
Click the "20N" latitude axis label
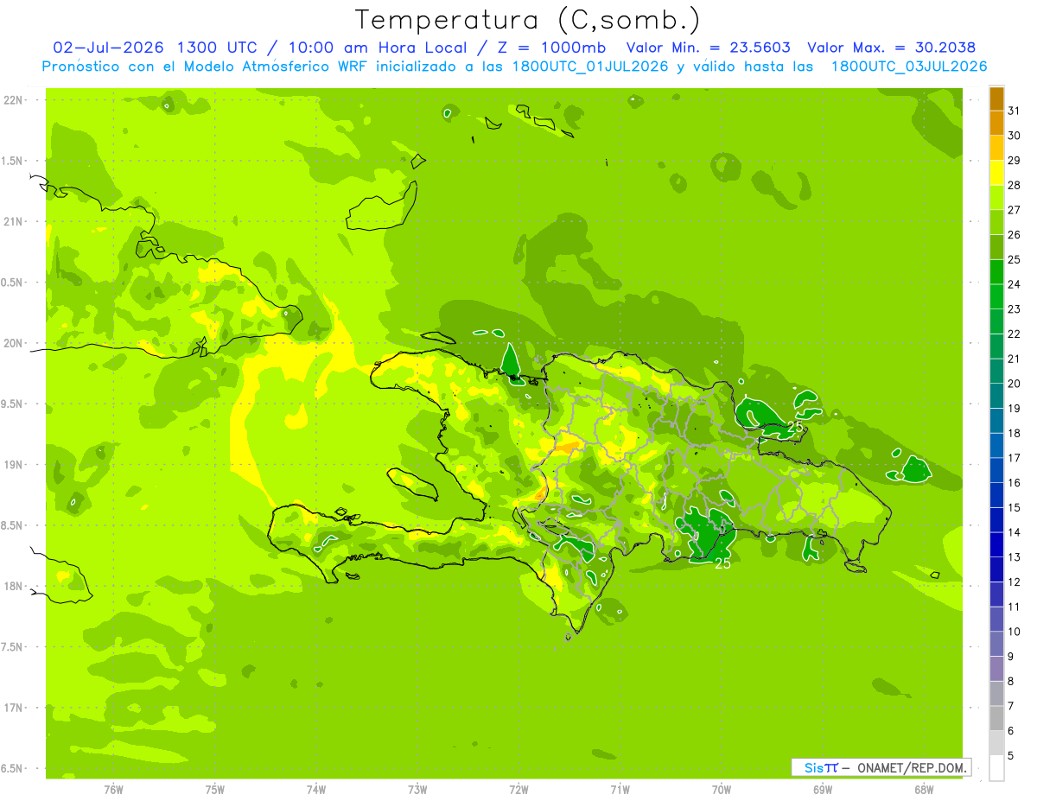point(13,343)
